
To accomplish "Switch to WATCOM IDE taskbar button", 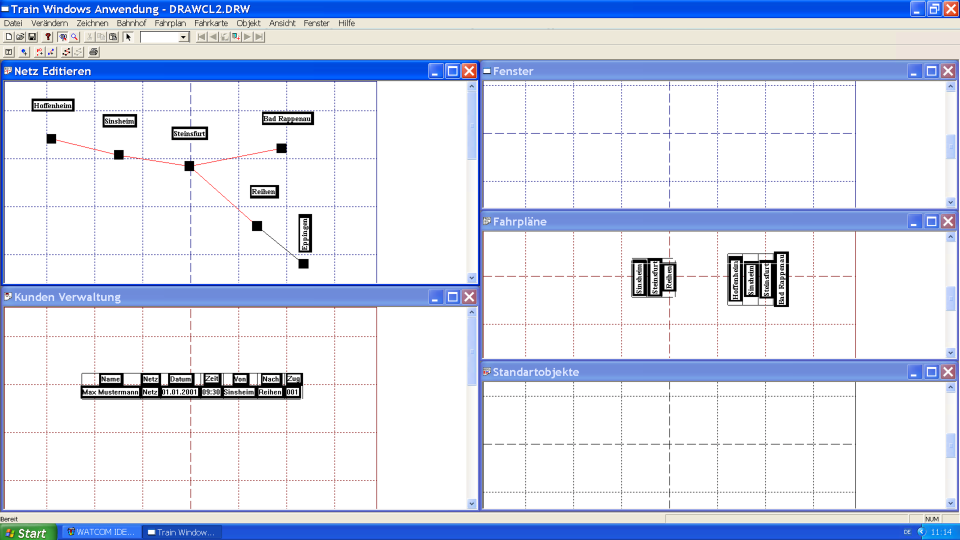I will (101, 532).
